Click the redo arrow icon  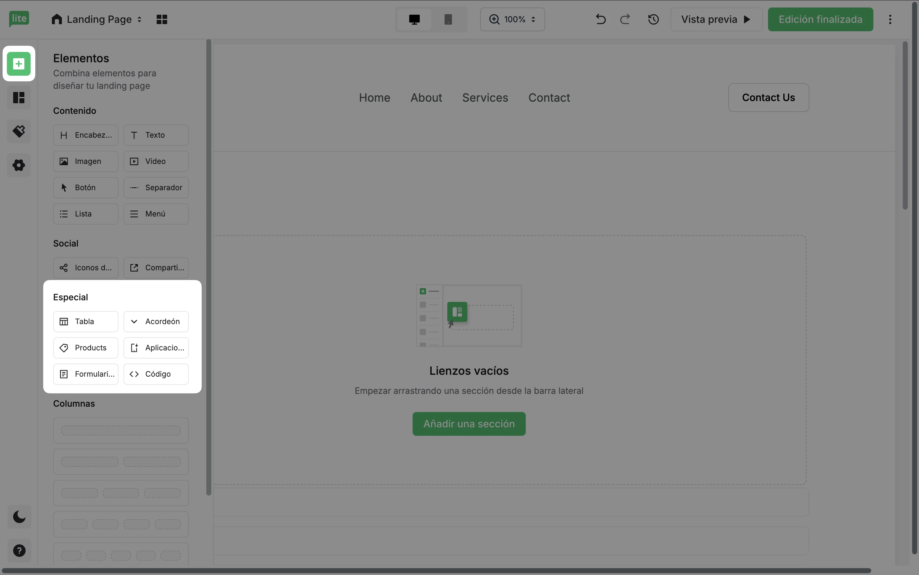coord(625,19)
